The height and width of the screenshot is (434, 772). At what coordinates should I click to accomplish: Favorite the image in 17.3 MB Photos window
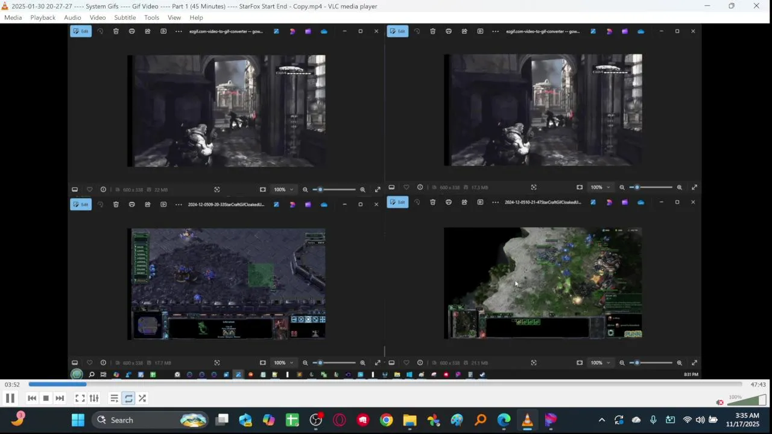406,187
